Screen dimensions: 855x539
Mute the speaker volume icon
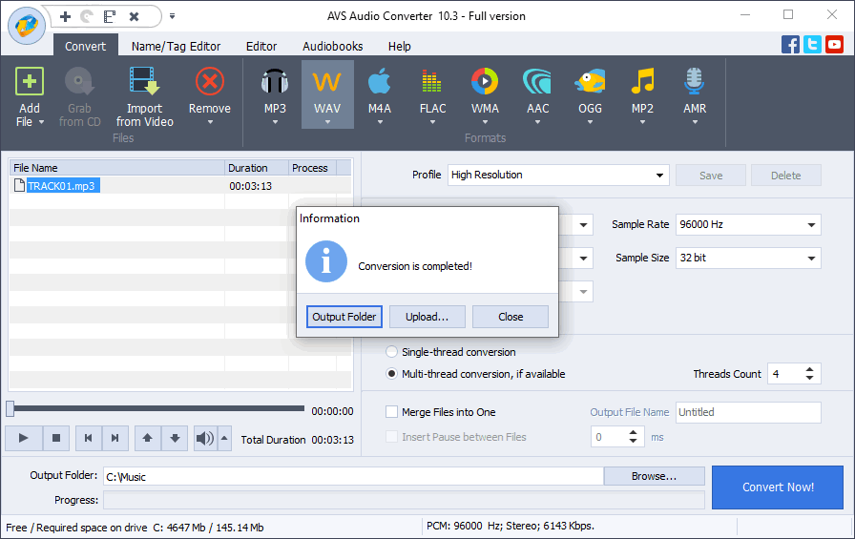205,438
